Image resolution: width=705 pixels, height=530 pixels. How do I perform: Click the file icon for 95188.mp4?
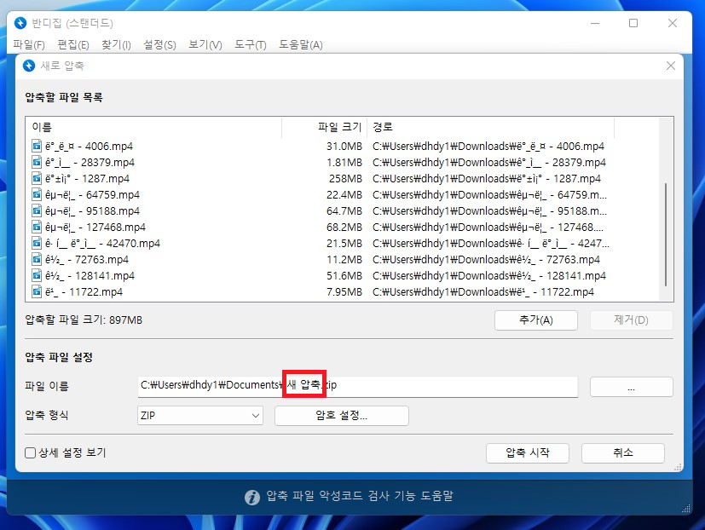[x=37, y=210]
